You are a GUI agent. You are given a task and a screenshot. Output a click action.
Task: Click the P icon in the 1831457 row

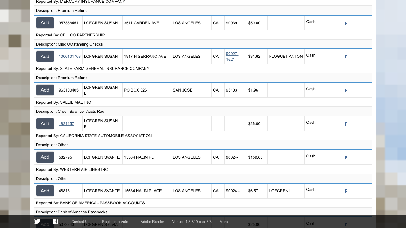346,124
